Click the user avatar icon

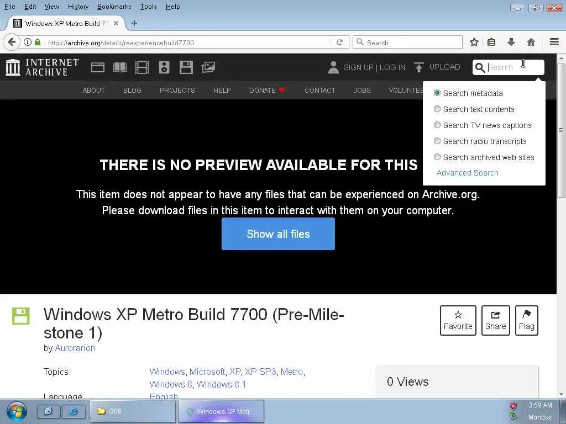pyautogui.click(x=333, y=67)
